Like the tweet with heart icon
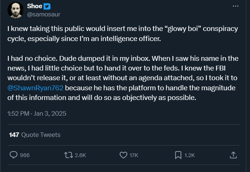Image resolution: width=250 pixels, height=172 pixels. tap(123, 155)
